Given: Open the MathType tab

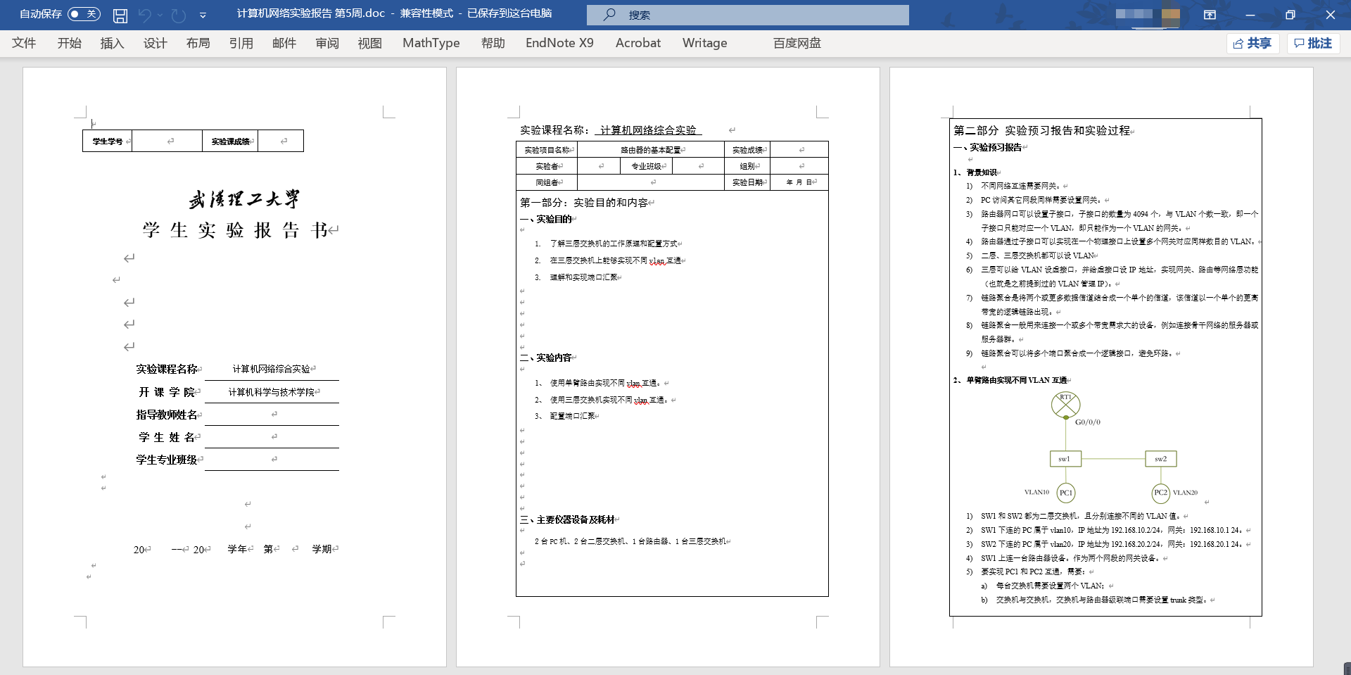Looking at the screenshot, I should pyautogui.click(x=431, y=43).
